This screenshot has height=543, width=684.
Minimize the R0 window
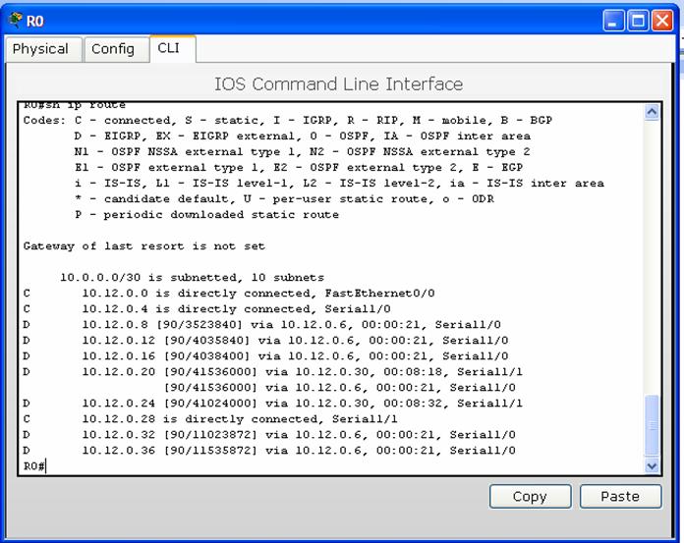[x=614, y=20]
